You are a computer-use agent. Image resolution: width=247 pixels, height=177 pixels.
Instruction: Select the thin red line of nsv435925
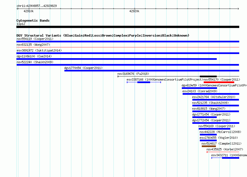pos(223,152)
